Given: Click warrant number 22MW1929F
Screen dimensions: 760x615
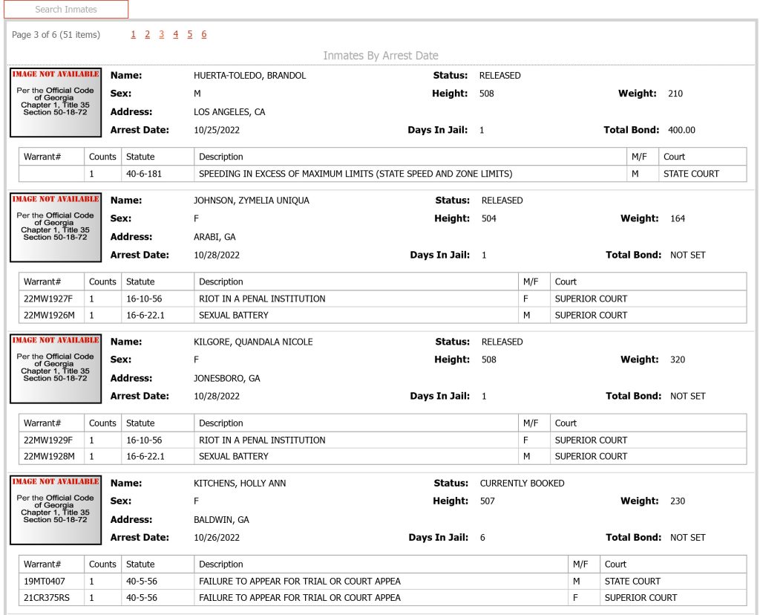Looking at the screenshot, I should pos(48,440).
